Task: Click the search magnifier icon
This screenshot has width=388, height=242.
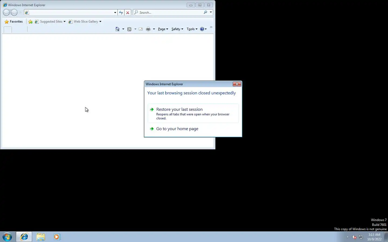Action: tap(205, 12)
